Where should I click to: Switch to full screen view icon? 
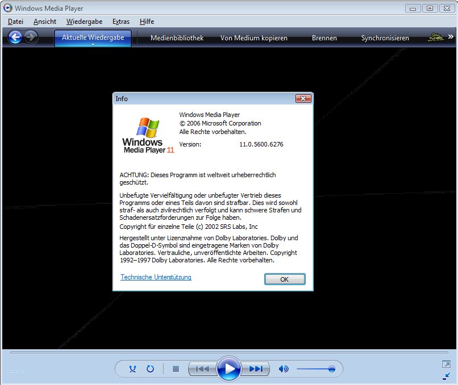[446, 364]
